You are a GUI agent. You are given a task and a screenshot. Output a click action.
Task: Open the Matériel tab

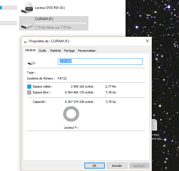coord(55,51)
